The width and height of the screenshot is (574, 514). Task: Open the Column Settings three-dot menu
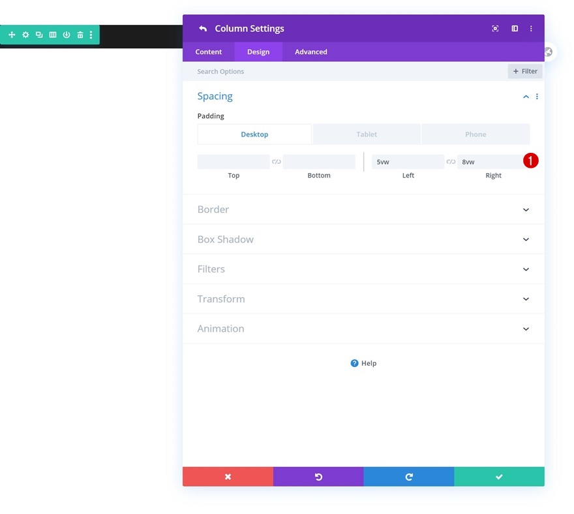click(531, 29)
